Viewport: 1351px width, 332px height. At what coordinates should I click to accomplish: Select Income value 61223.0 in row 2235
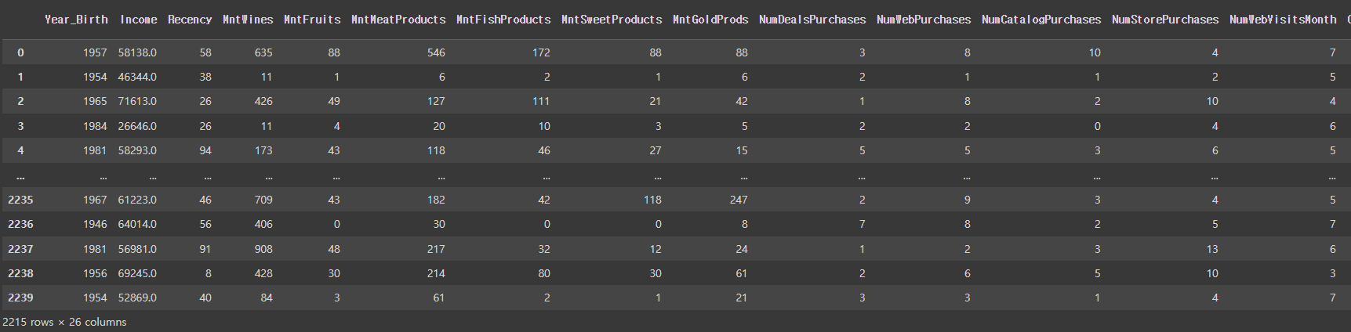click(137, 200)
